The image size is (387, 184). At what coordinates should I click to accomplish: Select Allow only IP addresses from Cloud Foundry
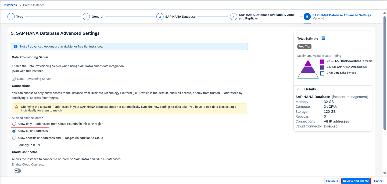(x=14, y=124)
